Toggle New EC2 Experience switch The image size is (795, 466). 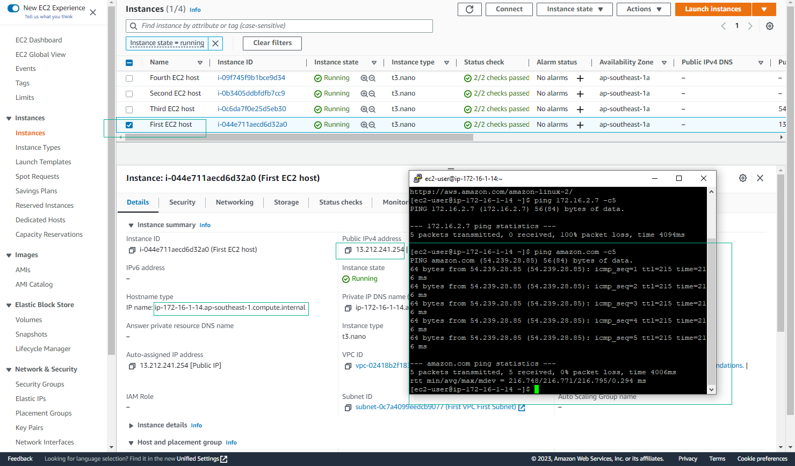tap(13, 8)
